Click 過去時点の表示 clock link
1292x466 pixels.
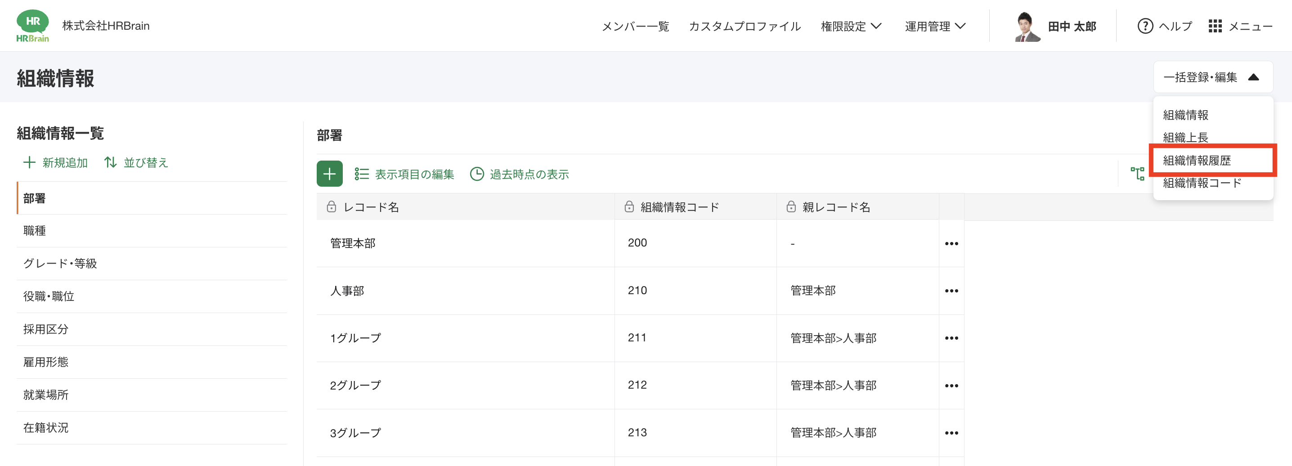(x=519, y=174)
